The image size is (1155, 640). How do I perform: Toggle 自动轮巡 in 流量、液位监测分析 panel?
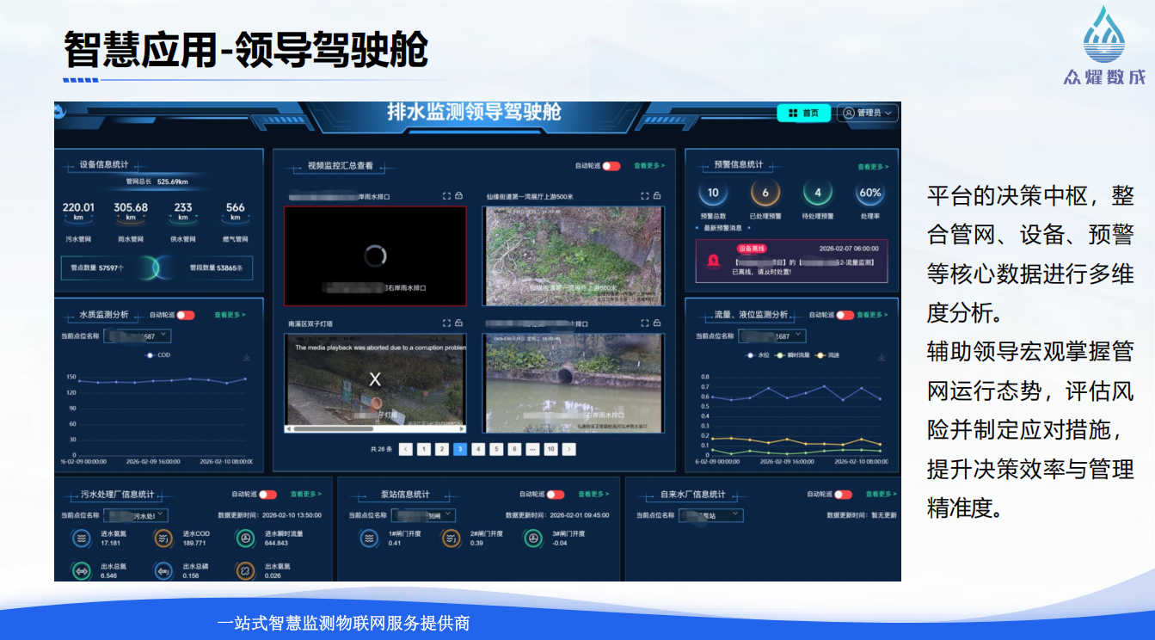coord(845,315)
